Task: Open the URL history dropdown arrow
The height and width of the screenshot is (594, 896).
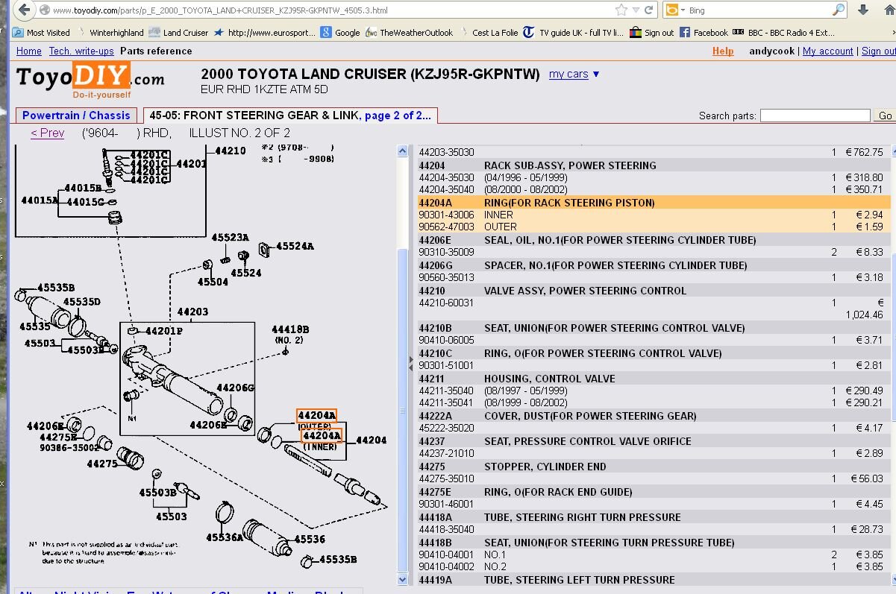Action: pyautogui.click(x=636, y=10)
